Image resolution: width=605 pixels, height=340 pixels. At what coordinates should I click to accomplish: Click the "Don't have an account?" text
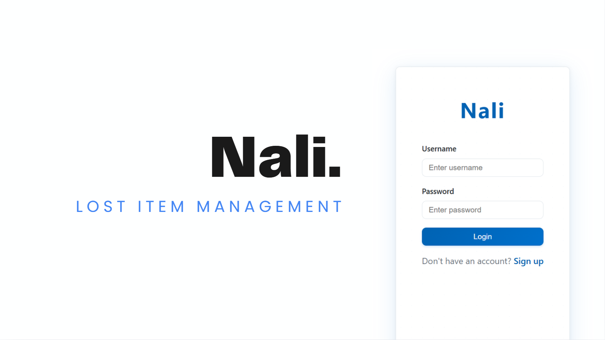click(x=467, y=261)
